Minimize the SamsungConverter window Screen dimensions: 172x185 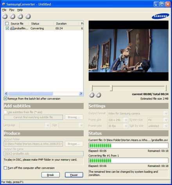point(156,4)
